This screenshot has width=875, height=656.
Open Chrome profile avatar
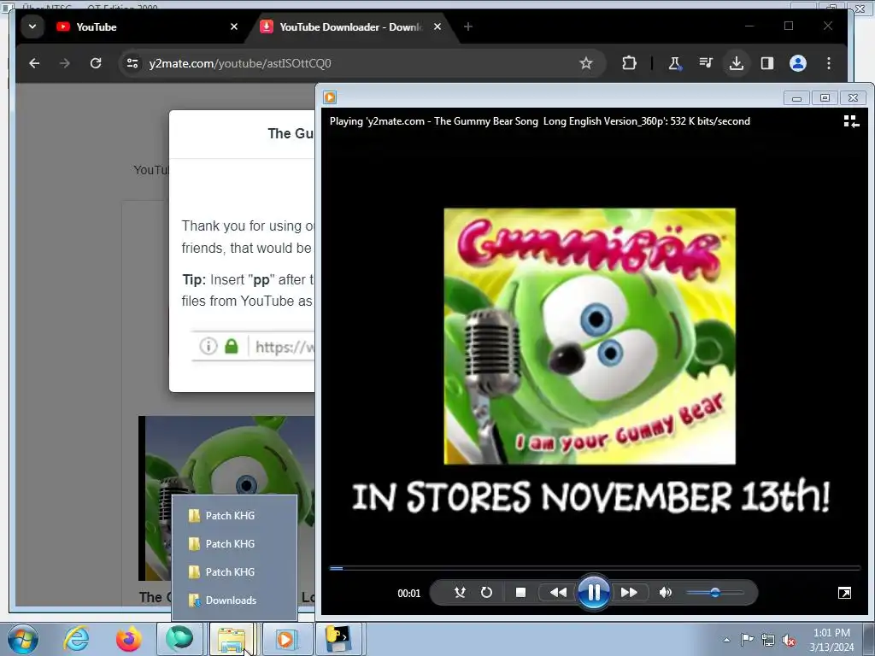tap(798, 63)
